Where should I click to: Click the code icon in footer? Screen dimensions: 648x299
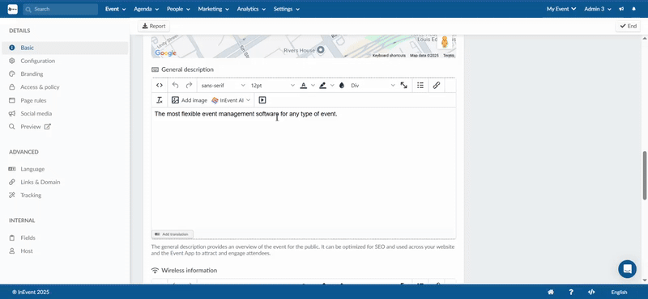pyautogui.click(x=591, y=292)
